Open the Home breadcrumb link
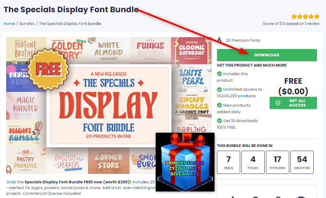The height and width of the screenshot is (198, 326). pyautogui.click(x=9, y=24)
